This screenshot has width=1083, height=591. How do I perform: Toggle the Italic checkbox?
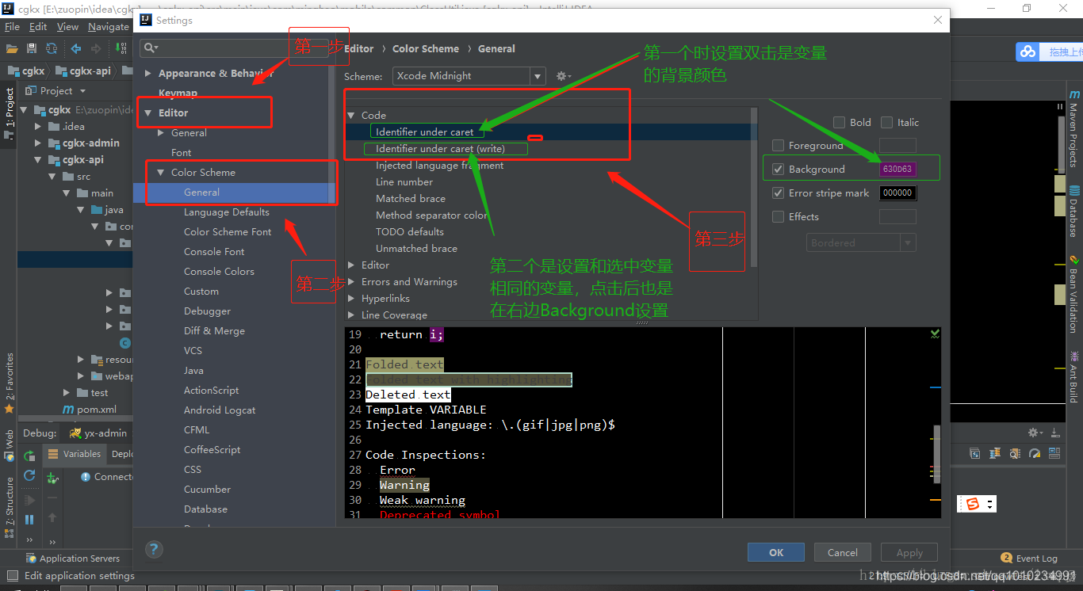coord(886,122)
